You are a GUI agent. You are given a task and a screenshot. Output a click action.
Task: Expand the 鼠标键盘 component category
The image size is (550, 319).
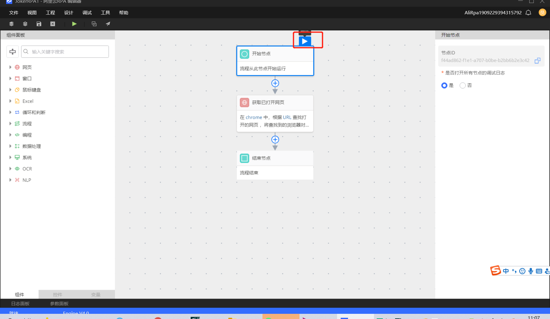pos(10,90)
